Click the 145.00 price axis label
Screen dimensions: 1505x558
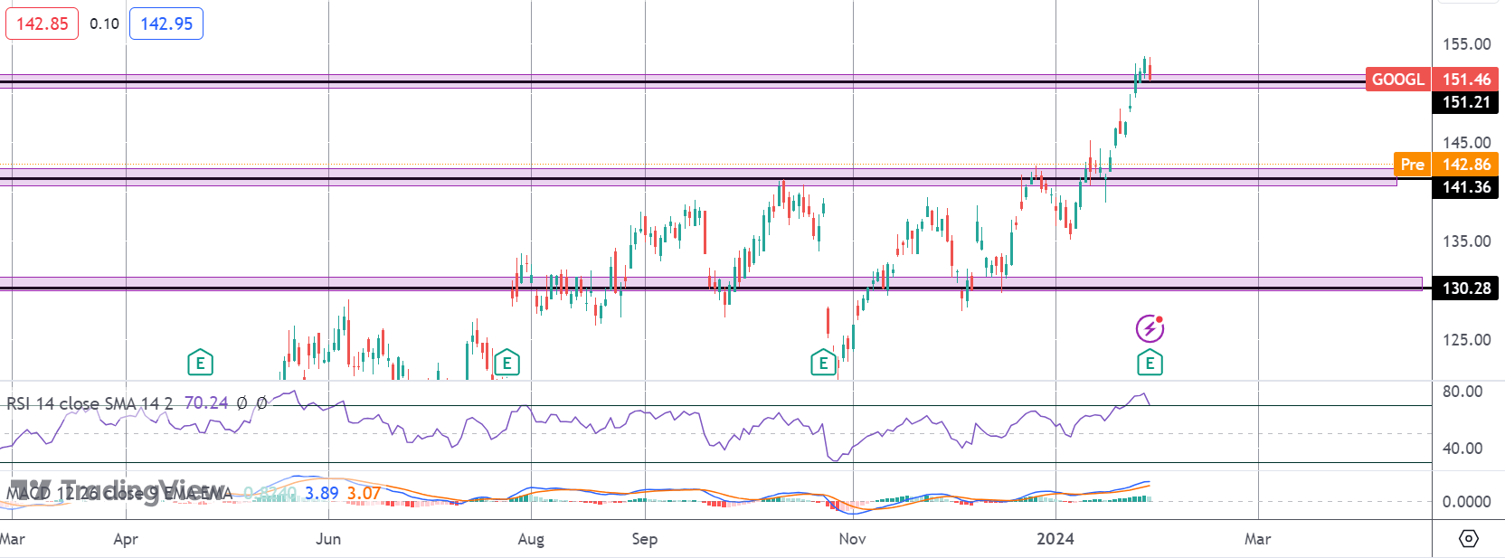(x=1466, y=142)
